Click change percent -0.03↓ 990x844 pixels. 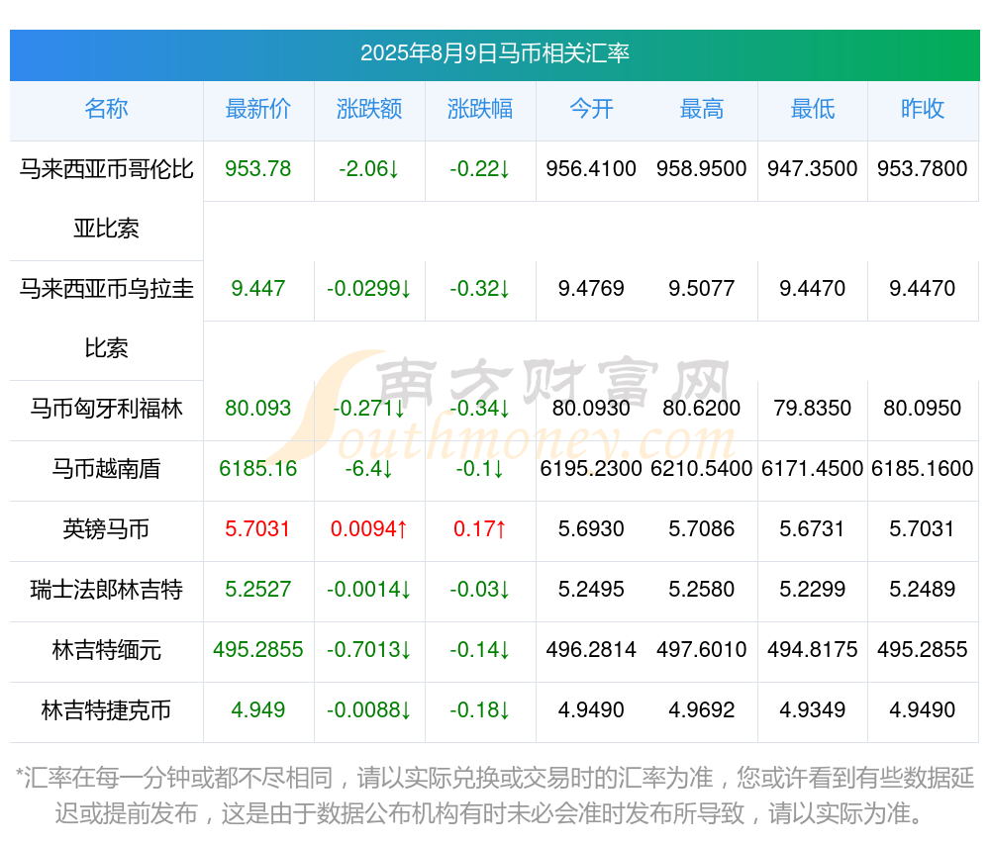click(480, 589)
